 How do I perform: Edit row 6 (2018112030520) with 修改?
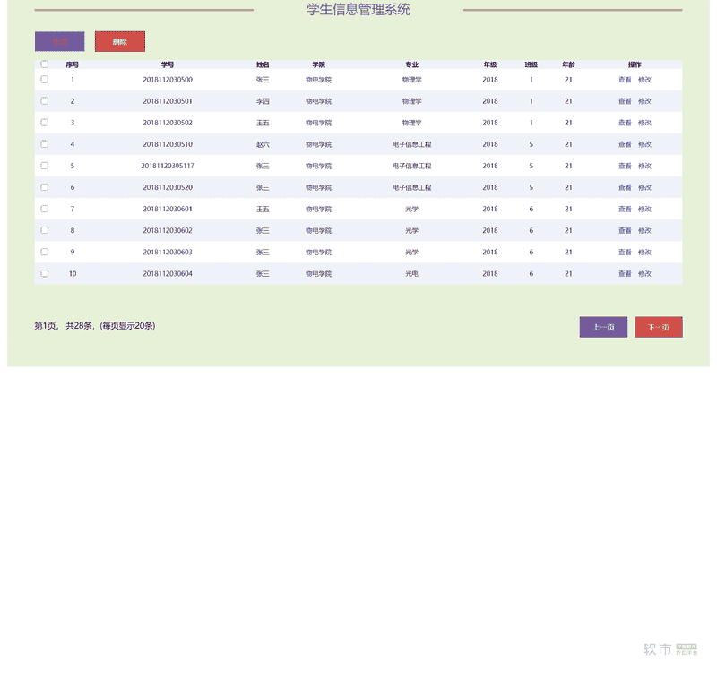coord(644,187)
